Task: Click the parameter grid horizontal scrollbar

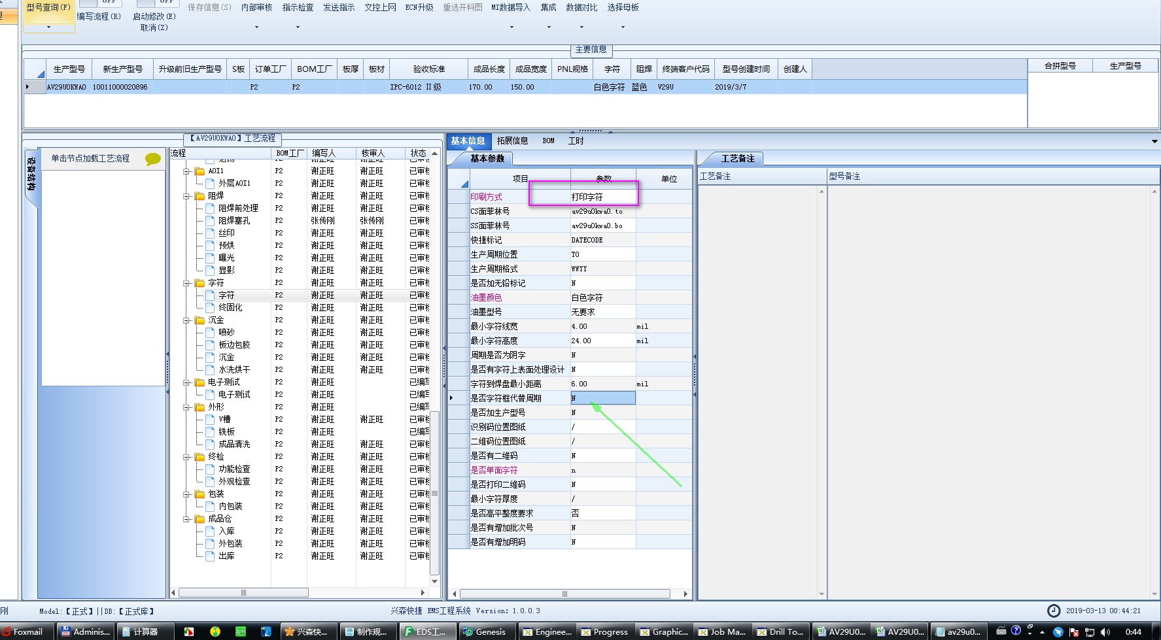Action: [x=564, y=594]
